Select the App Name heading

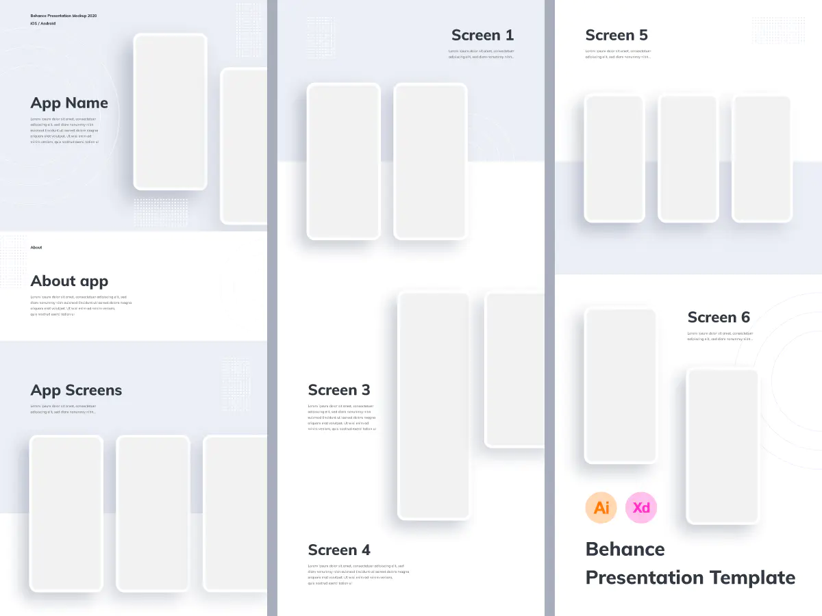pos(69,103)
